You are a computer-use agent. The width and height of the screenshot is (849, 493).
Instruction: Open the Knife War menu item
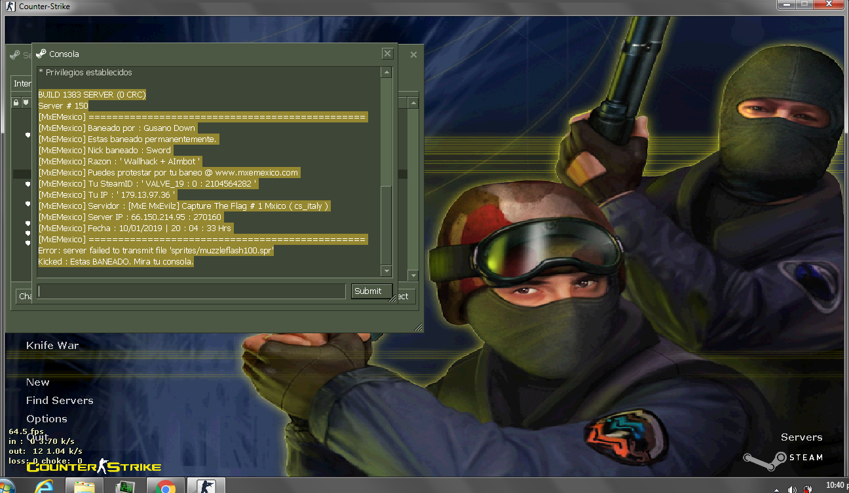click(52, 346)
